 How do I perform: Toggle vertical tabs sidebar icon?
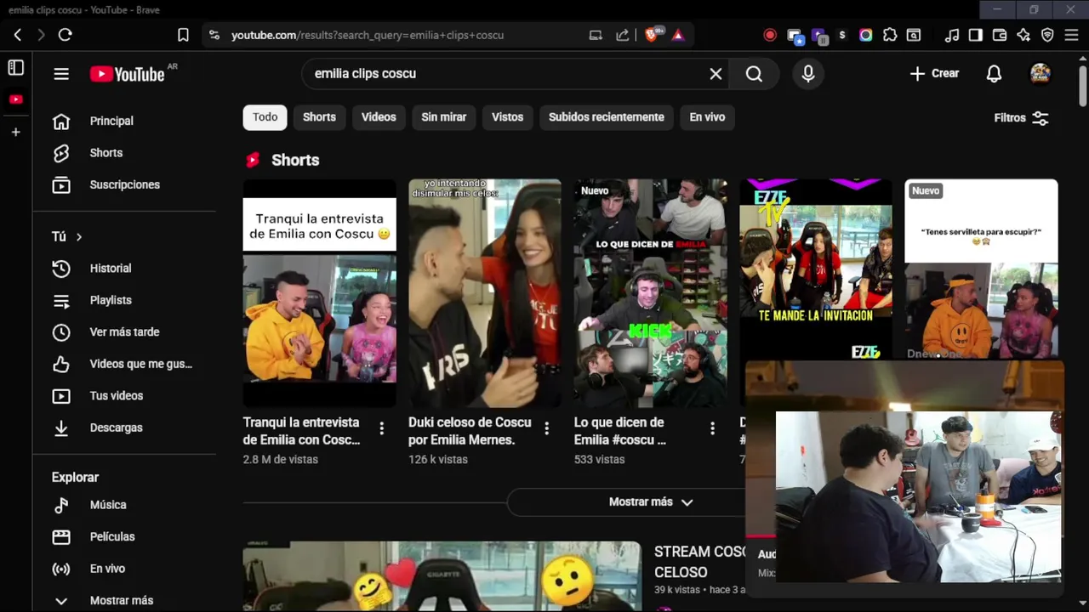(15, 67)
